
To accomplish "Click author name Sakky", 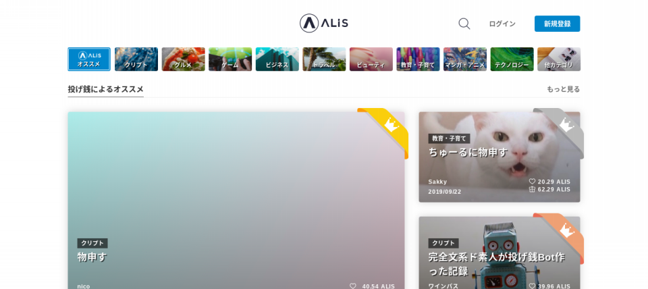I will pyautogui.click(x=437, y=182).
